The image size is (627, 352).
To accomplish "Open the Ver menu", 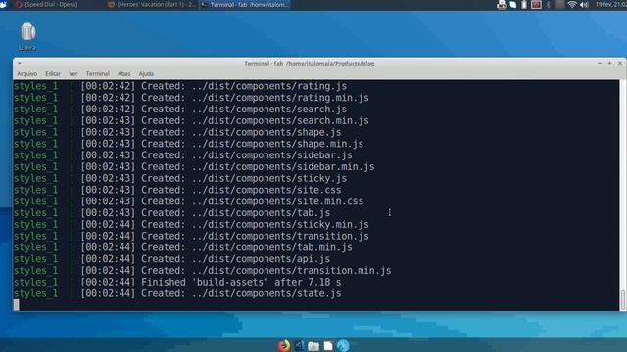I will pos(73,74).
